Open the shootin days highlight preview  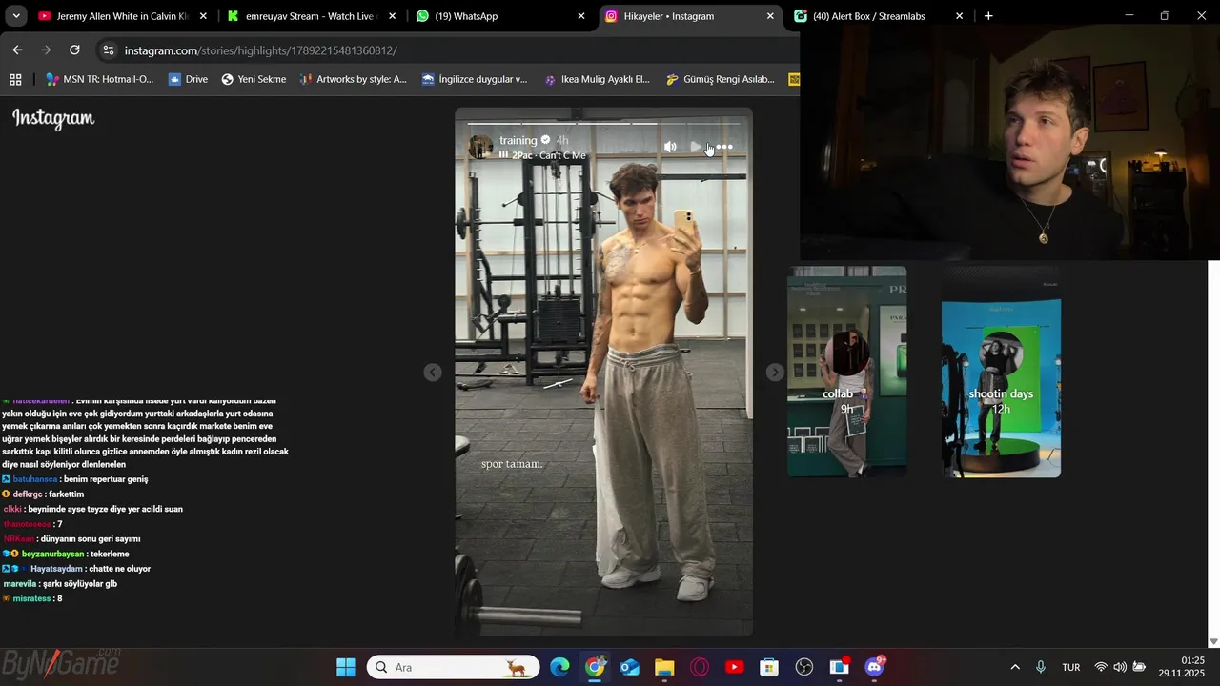point(1001,372)
